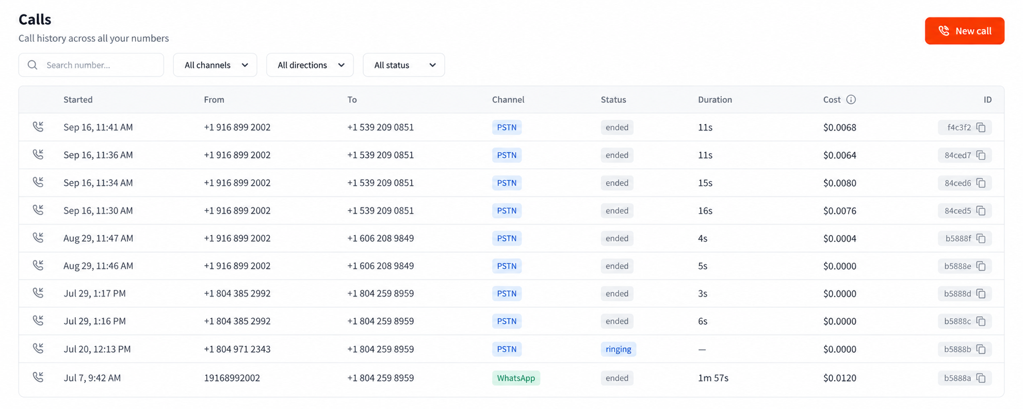Image resolution: width=1023 pixels, height=409 pixels.
Task: Open the All channels dropdown
Action: tap(215, 65)
